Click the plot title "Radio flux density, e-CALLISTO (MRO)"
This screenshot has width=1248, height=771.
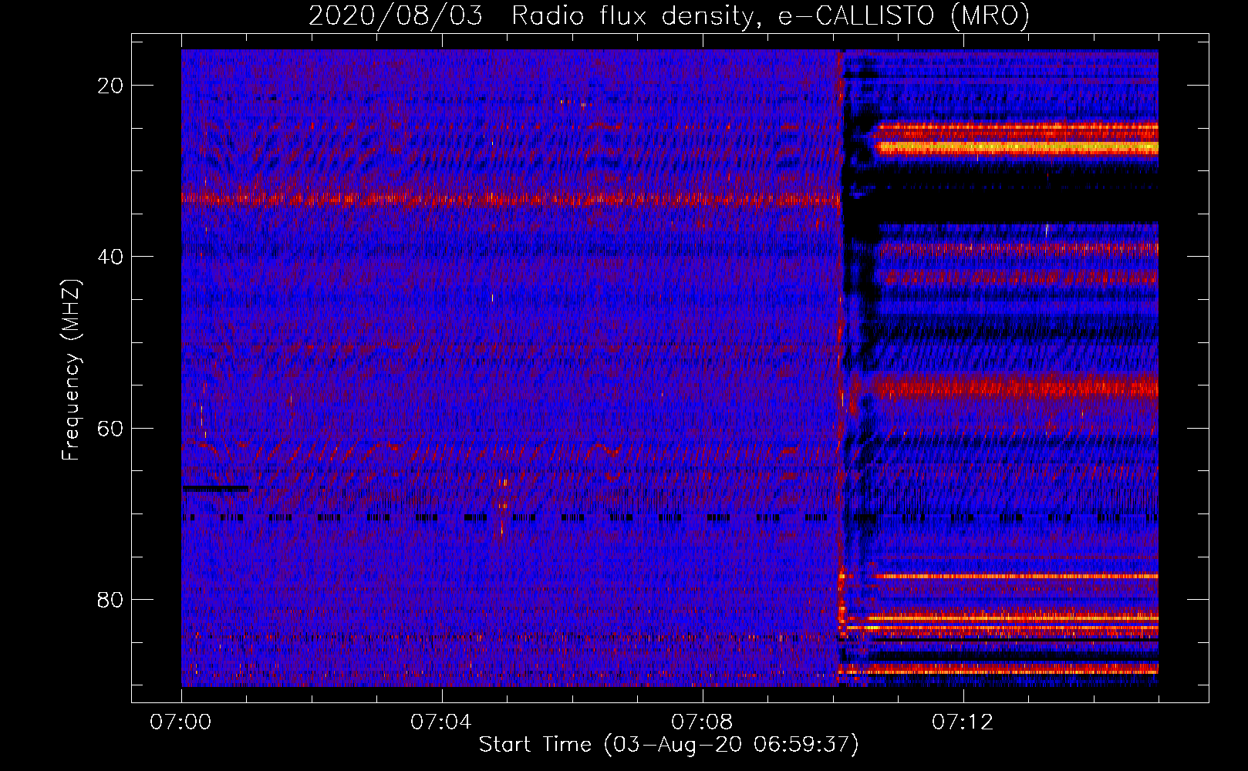coord(770,16)
